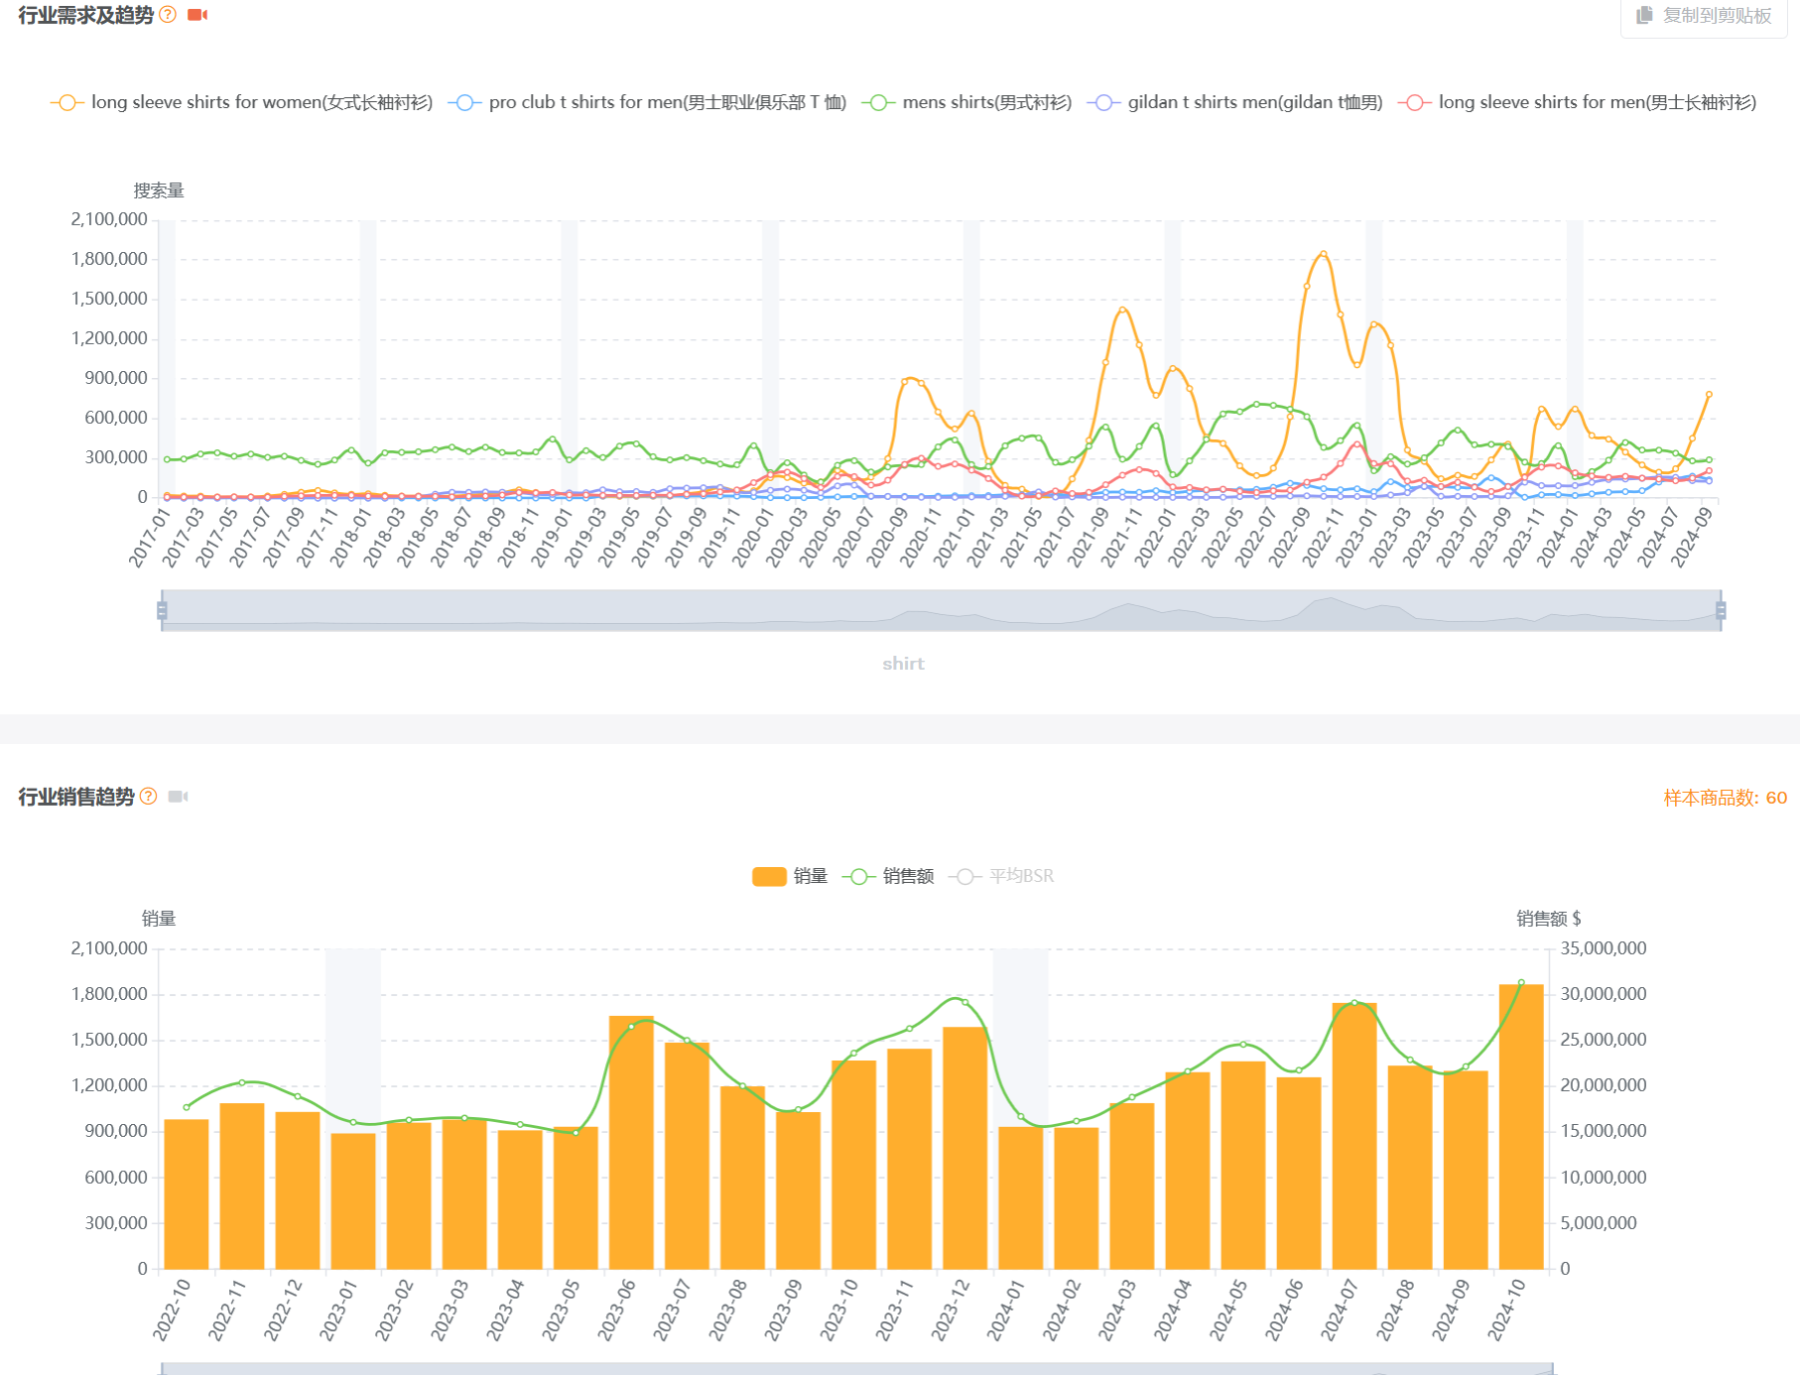Click the 样本商品数: 60 link
Screen dimensions: 1800x1375
pos(1725,798)
